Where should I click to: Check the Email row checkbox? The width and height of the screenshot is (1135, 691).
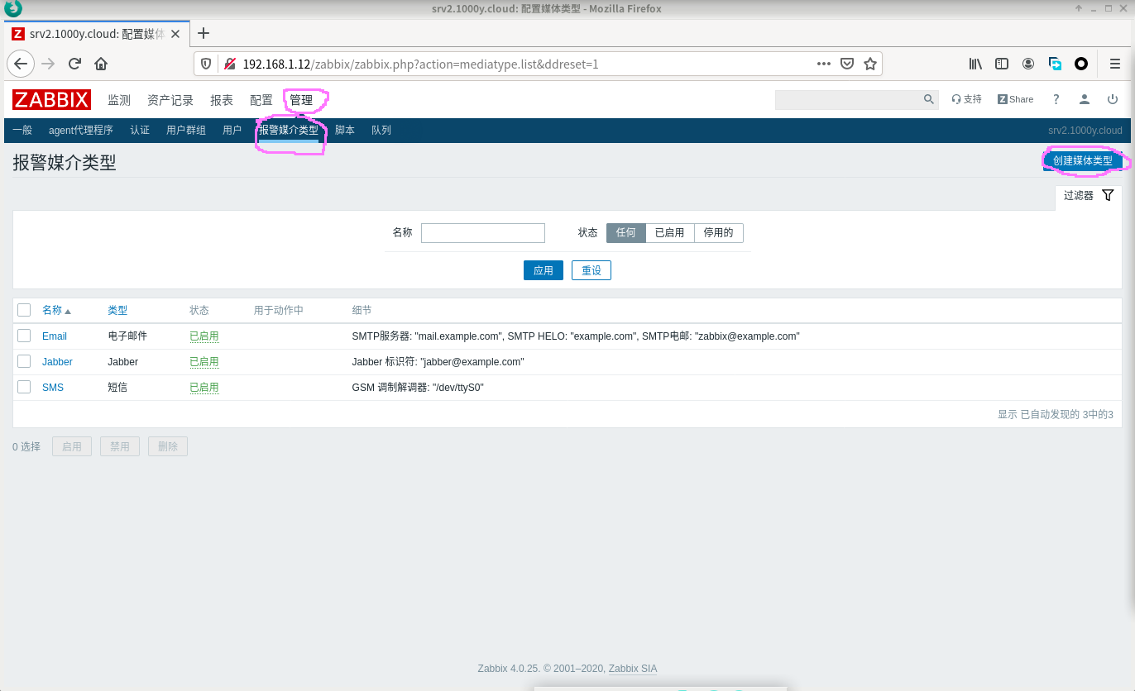pos(24,336)
